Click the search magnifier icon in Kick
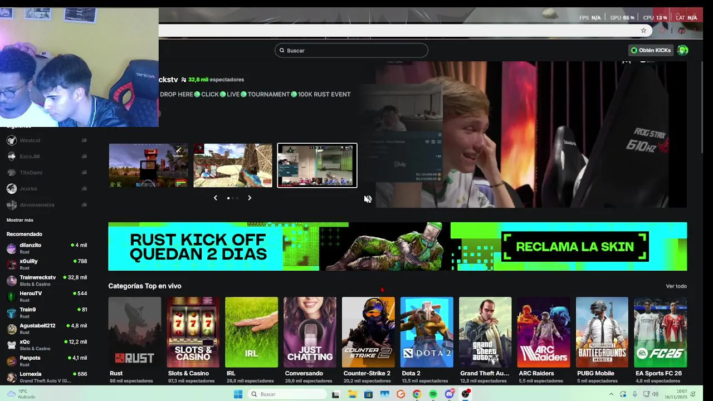 coord(282,51)
